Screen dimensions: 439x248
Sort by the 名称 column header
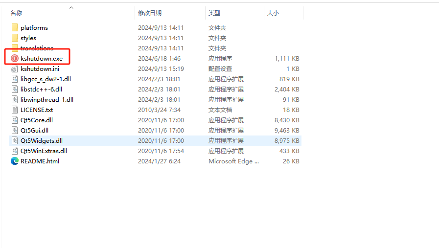tap(16, 13)
